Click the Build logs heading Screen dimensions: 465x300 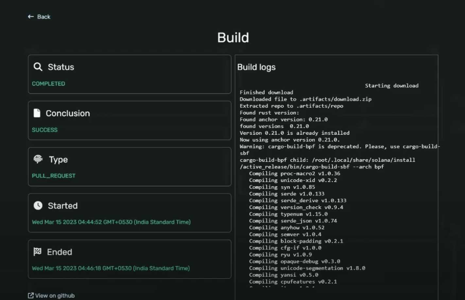coord(256,67)
